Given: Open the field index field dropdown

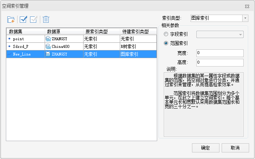Looking at the screenshot, I should tap(240, 34).
